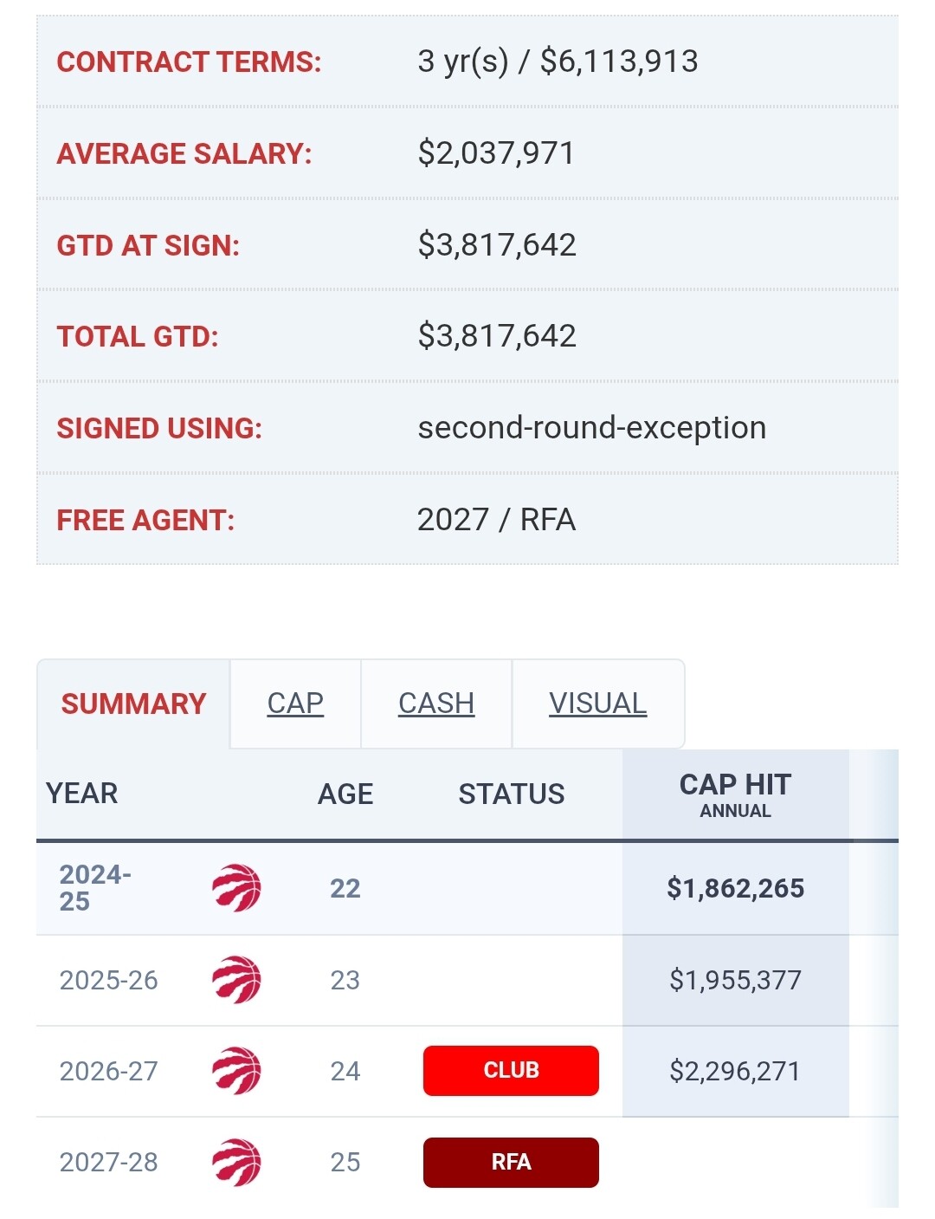Screen dimensions: 935x1219
Task: Click the CAP HIT ANNUAL column header
Action: 735,794
